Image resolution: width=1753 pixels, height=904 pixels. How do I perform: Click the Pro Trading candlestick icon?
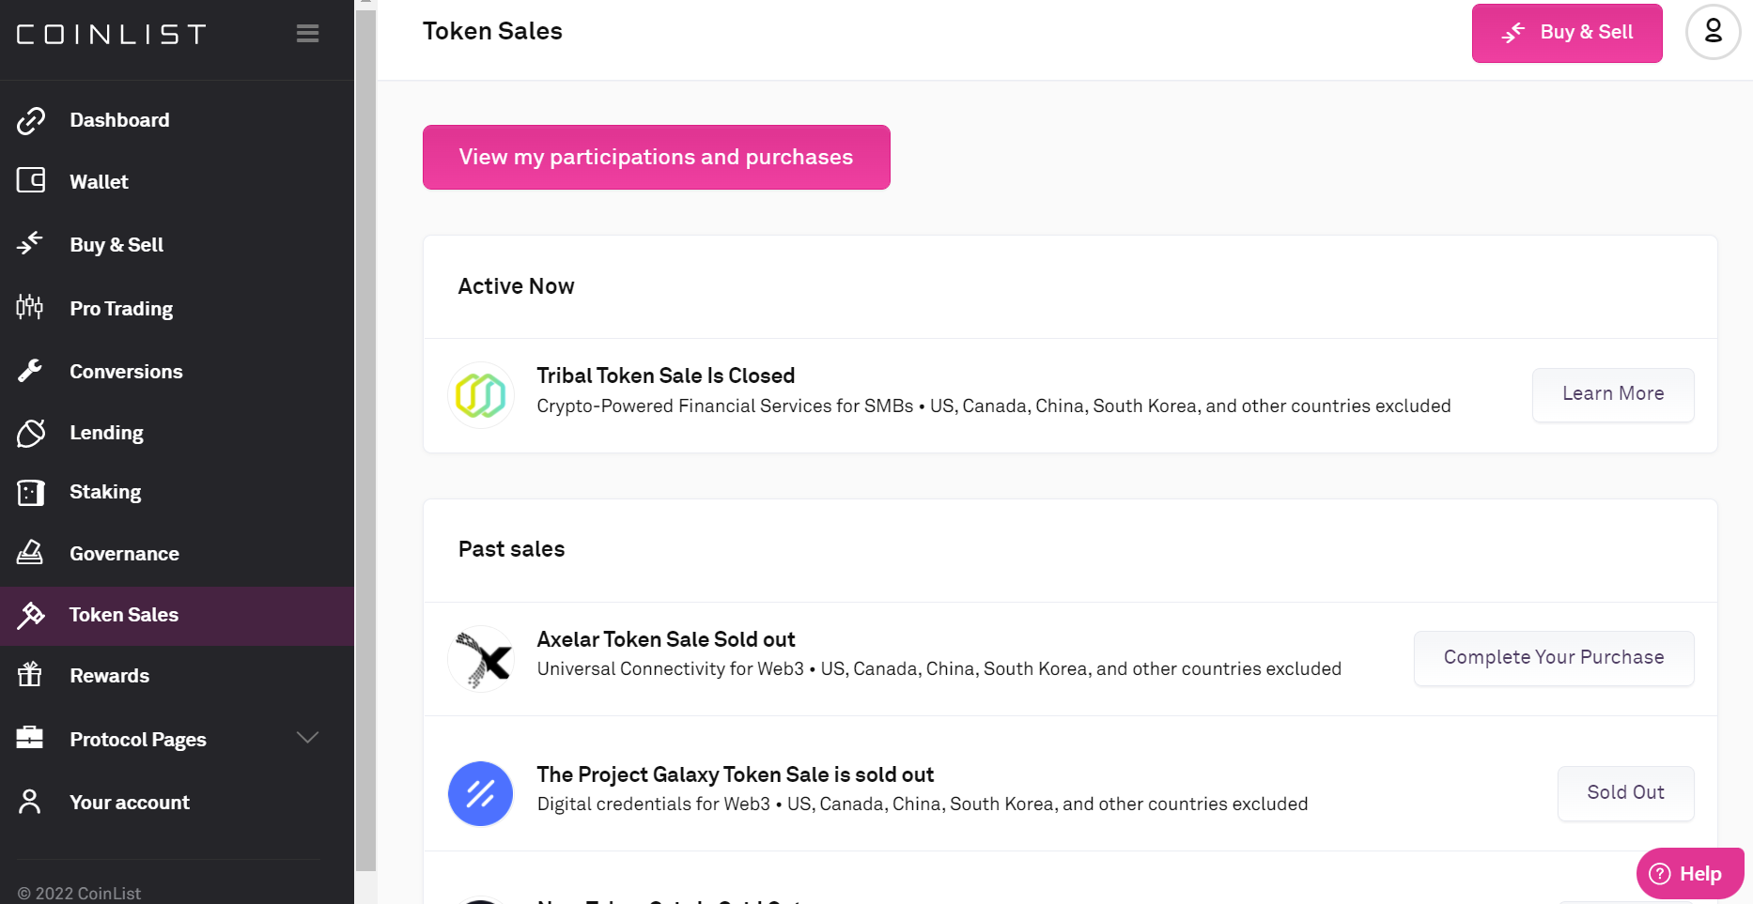point(30,307)
